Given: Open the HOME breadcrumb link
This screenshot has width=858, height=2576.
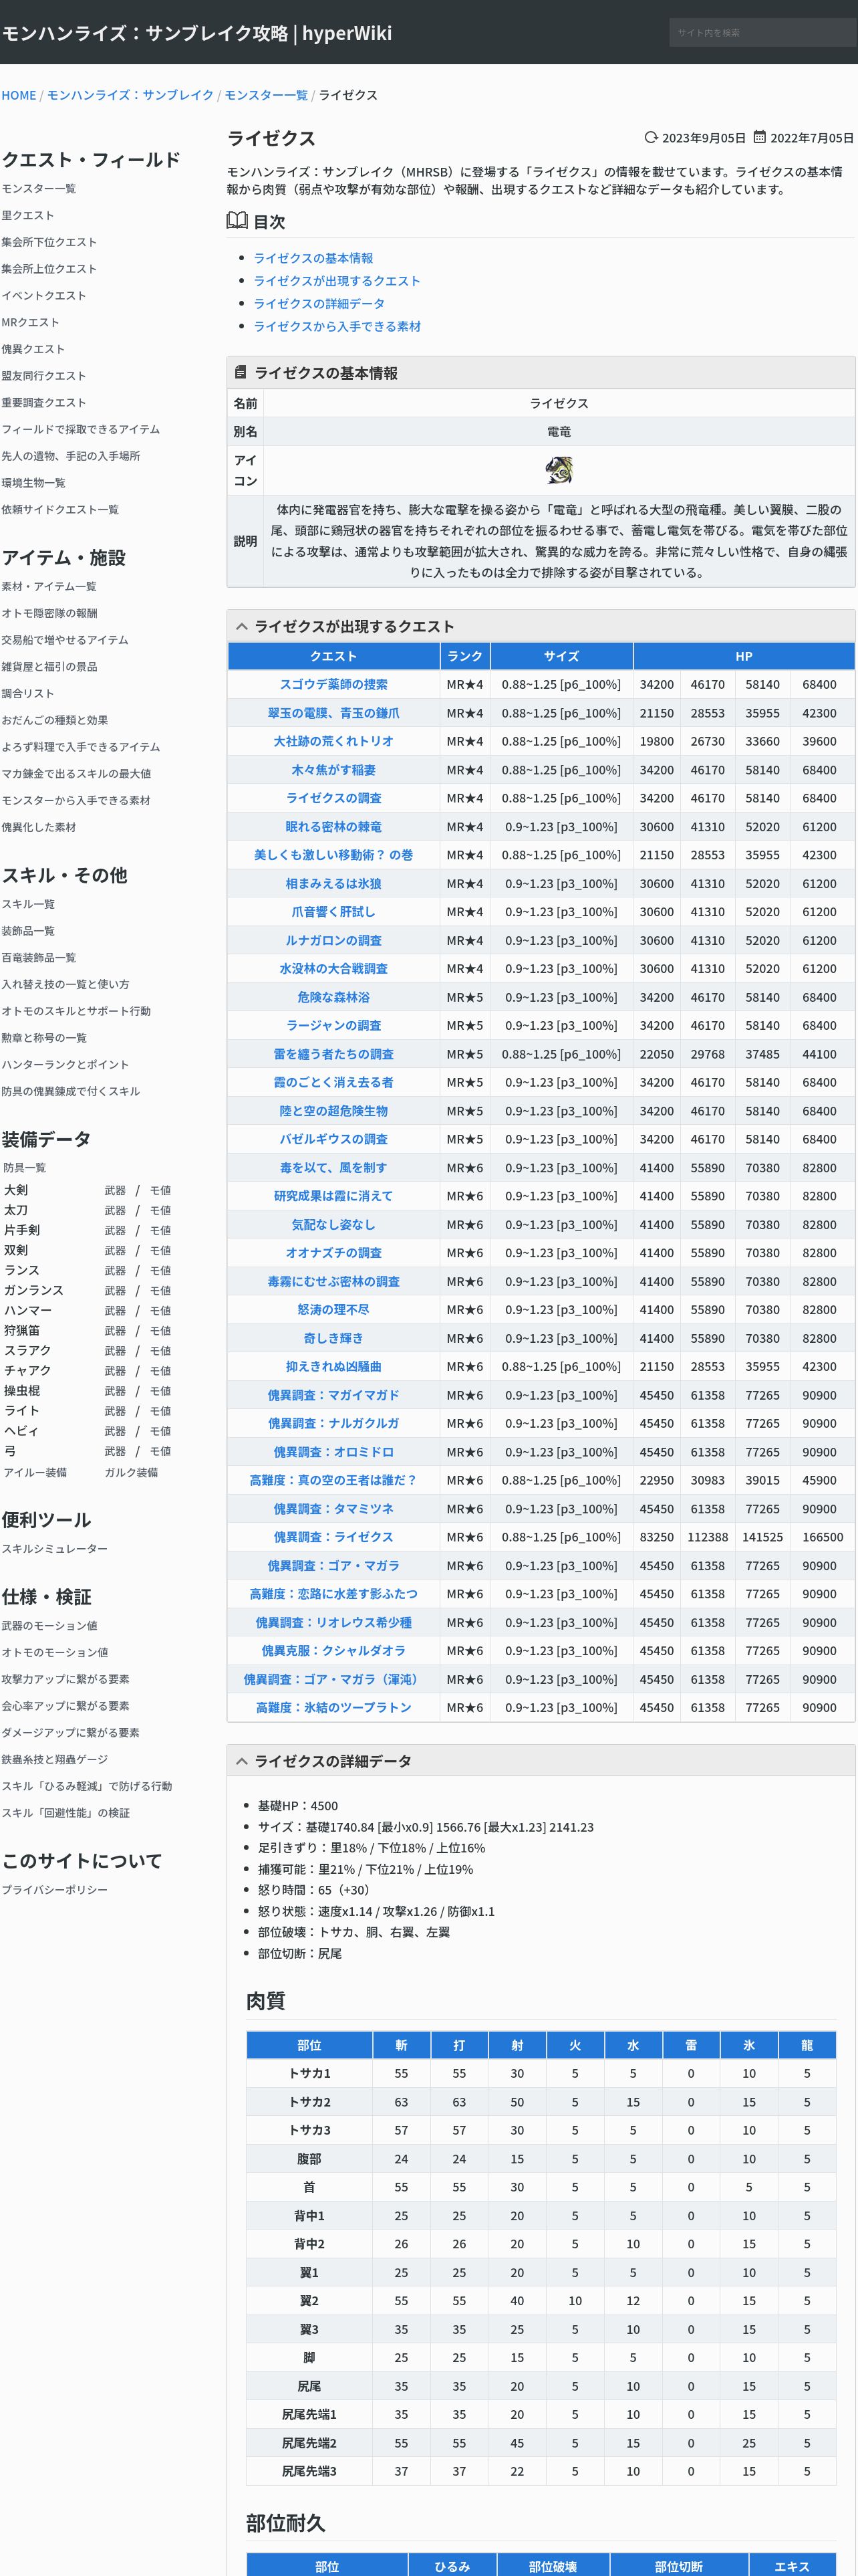Looking at the screenshot, I should (19, 95).
